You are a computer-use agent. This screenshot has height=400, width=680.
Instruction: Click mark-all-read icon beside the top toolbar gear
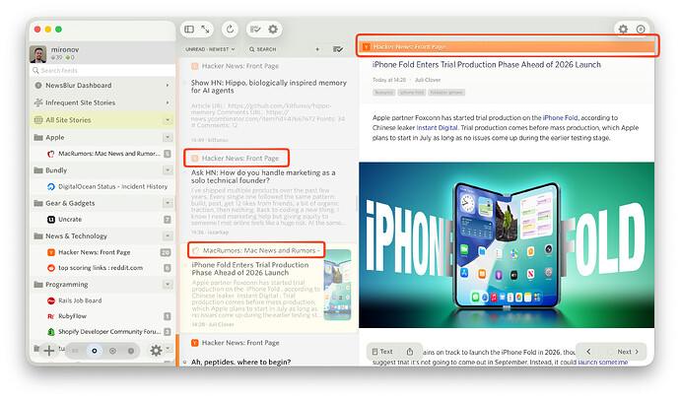(x=255, y=29)
